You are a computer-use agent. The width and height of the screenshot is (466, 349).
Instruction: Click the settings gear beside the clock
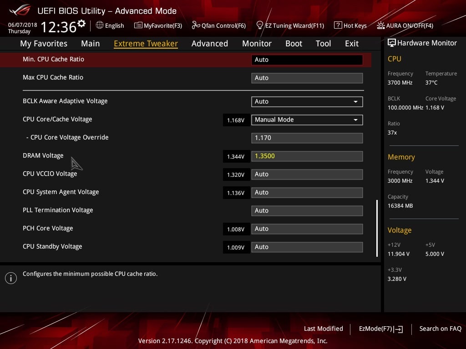(81, 23)
